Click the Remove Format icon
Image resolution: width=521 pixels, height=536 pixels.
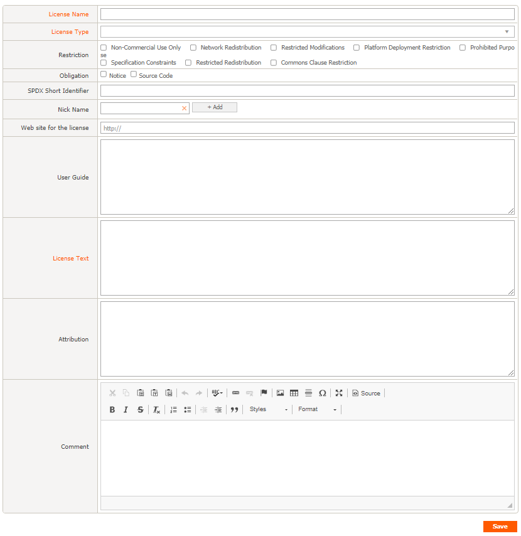tap(156, 409)
